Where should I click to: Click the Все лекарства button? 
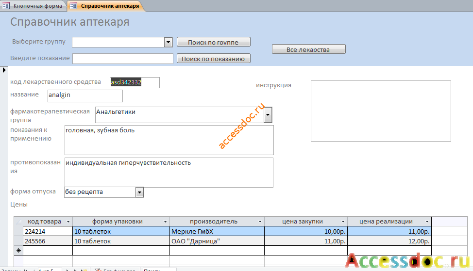tap(308, 49)
